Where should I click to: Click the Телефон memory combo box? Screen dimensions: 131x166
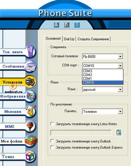coord(102,112)
